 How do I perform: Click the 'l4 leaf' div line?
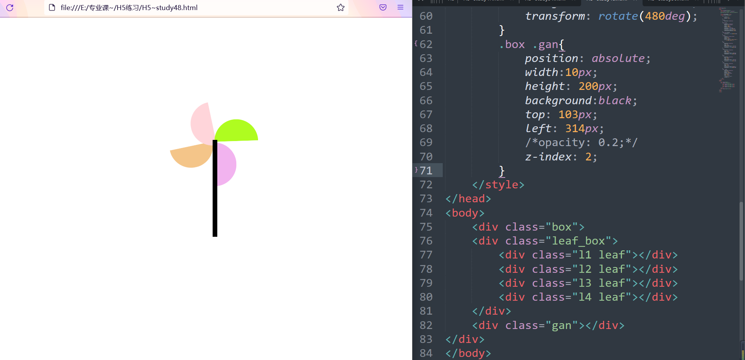pyautogui.click(x=588, y=297)
